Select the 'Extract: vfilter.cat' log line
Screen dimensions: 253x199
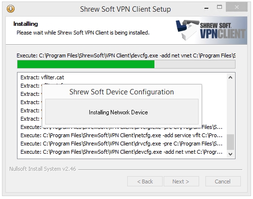[x=42, y=77]
